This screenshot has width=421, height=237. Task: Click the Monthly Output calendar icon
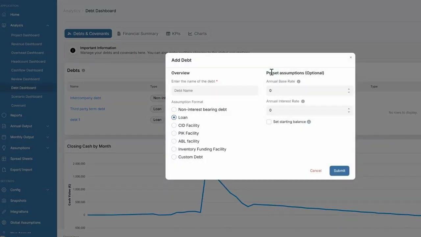tap(4, 137)
